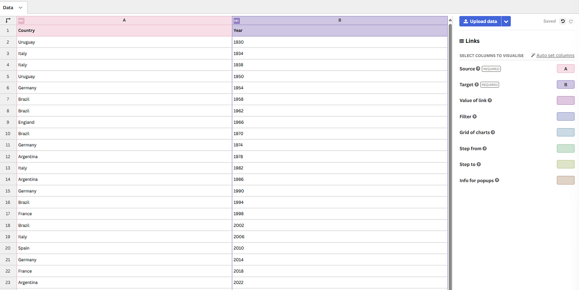Click the ABC data type icon in column B
Viewport: 579px width, 290px height.
click(x=237, y=21)
